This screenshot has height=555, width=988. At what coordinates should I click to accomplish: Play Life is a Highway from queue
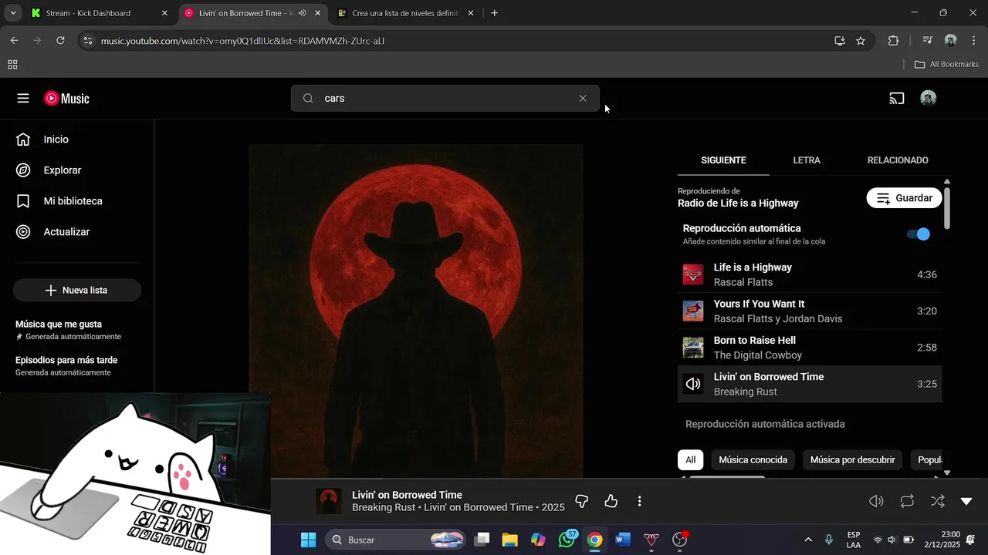click(810, 274)
